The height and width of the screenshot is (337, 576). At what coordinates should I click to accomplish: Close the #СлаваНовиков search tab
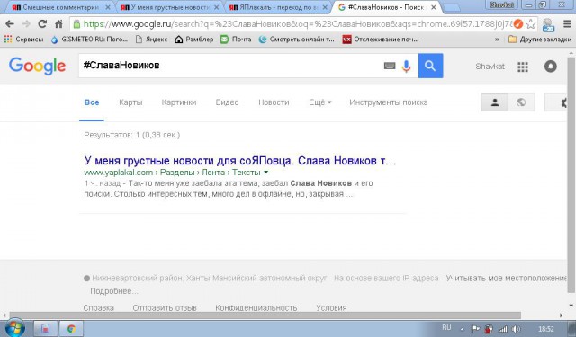click(x=434, y=7)
